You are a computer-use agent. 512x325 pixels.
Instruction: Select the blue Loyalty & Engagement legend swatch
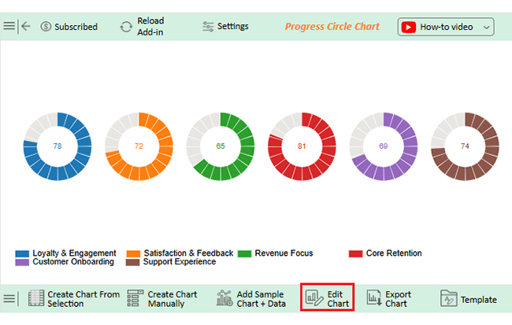22,253
